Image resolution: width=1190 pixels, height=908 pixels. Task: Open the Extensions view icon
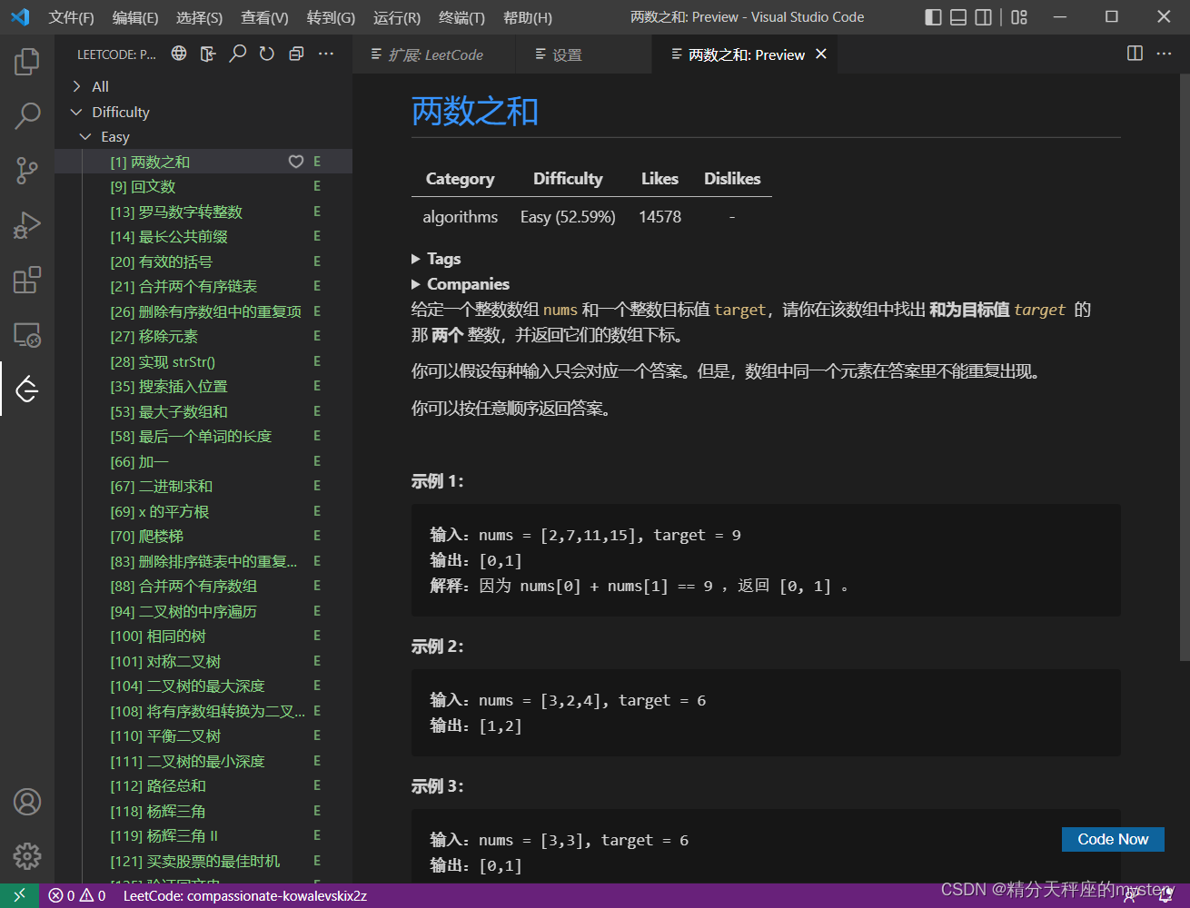pyautogui.click(x=26, y=280)
